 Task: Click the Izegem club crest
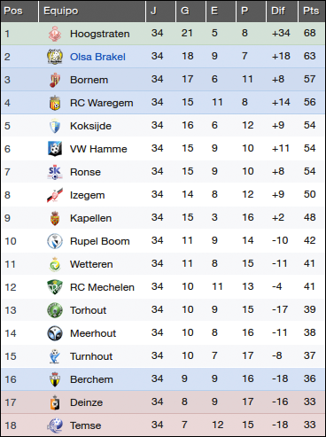pyautogui.click(x=55, y=195)
